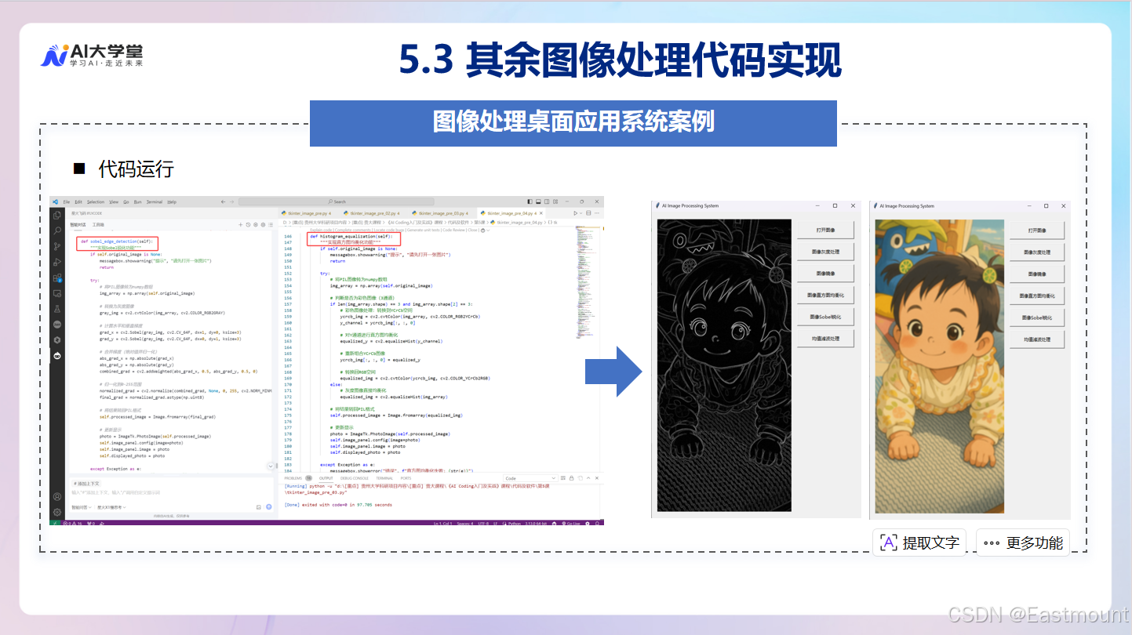This screenshot has height=635, width=1132.
Task: Click 打开图像 button in left app window
Action: 824,230
